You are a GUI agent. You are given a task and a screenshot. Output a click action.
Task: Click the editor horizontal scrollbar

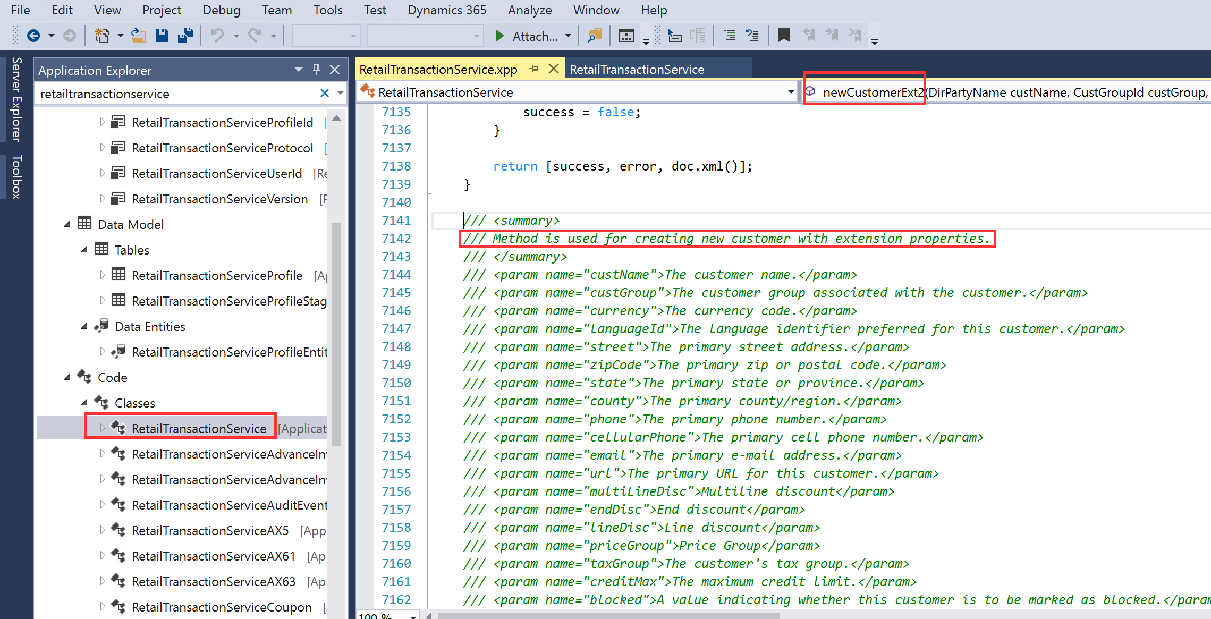coord(608,615)
